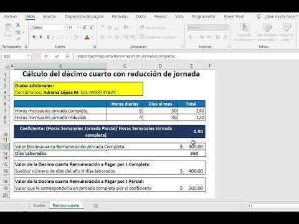The image size is (299, 224).
Task: Click the text orientation icon
Action: click(x=125, y=27)
